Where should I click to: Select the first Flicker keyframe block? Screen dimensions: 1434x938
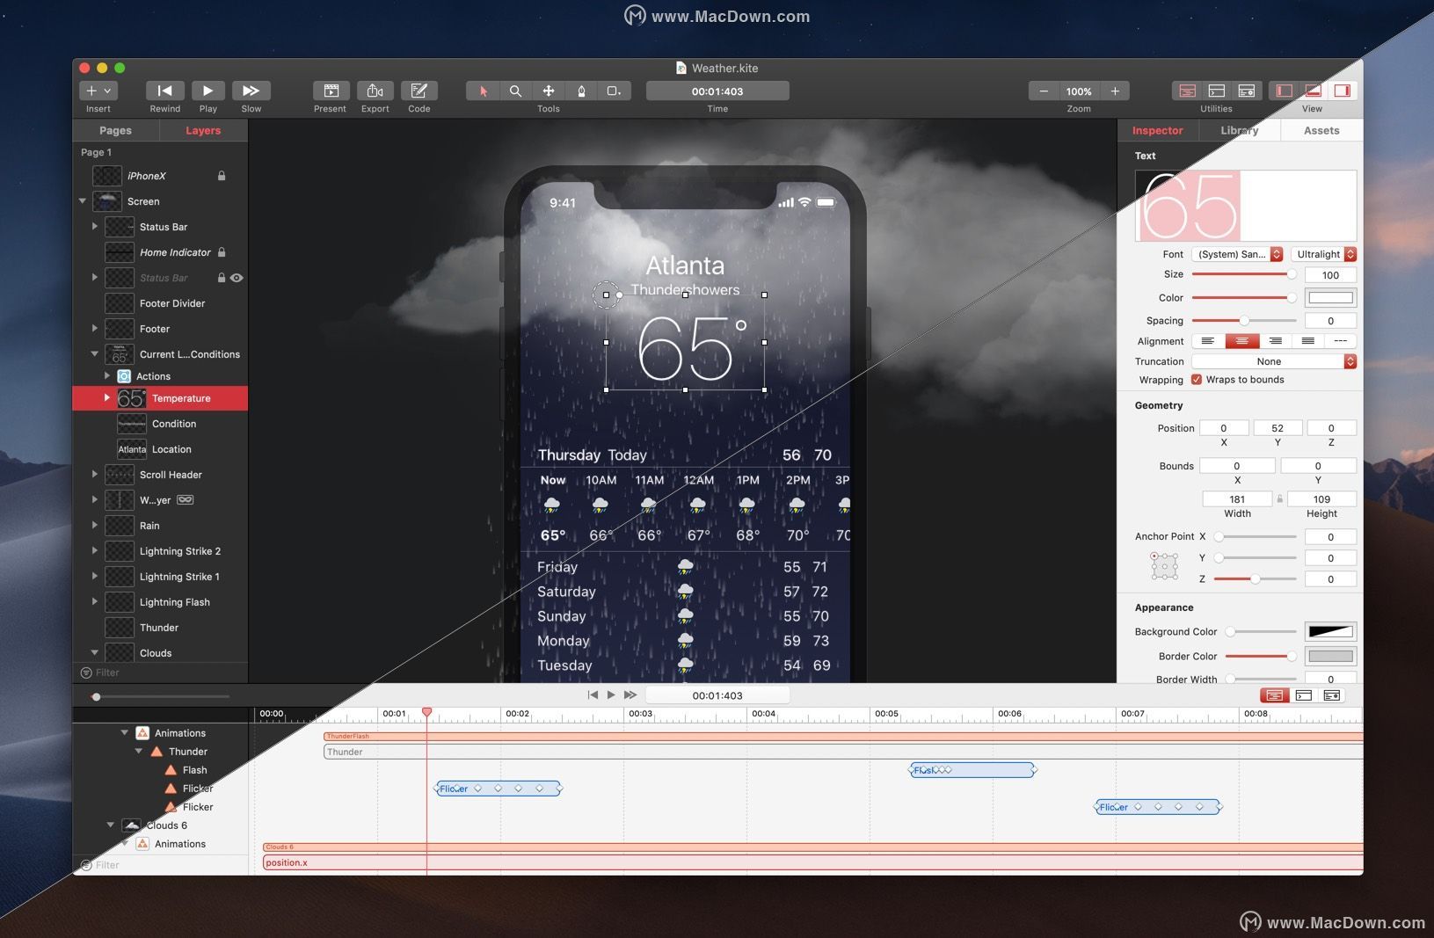499,789
